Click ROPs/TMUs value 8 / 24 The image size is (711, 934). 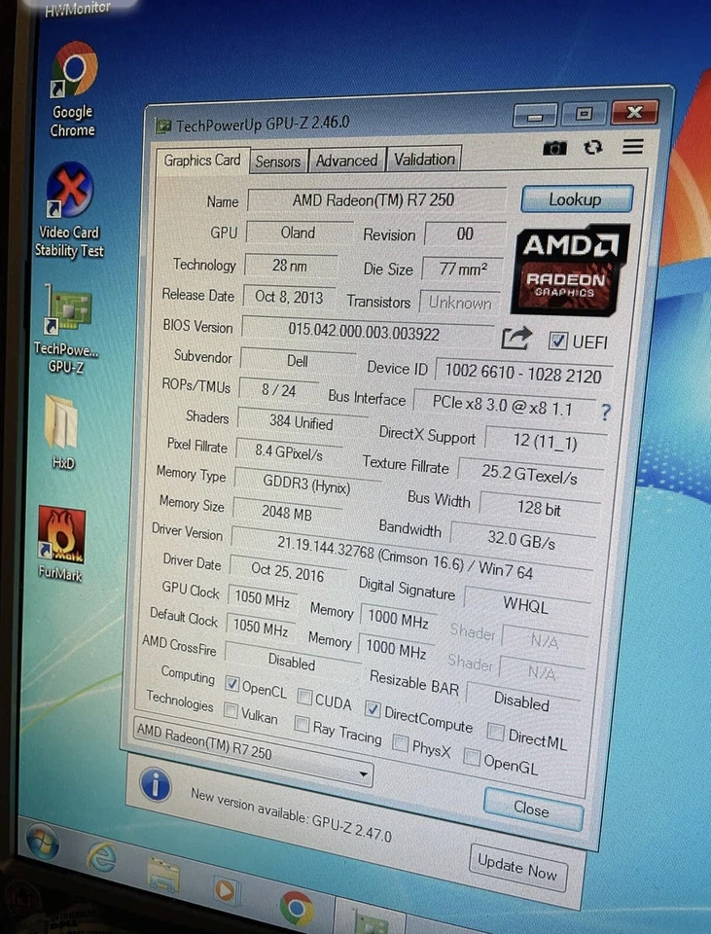point(279,390)
